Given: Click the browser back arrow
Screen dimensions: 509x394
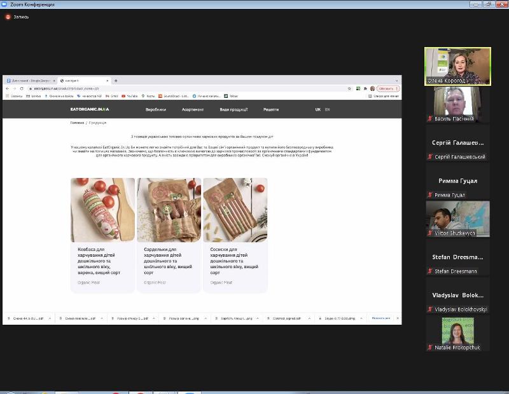Looking at the screenshot, I should [7, 88].
